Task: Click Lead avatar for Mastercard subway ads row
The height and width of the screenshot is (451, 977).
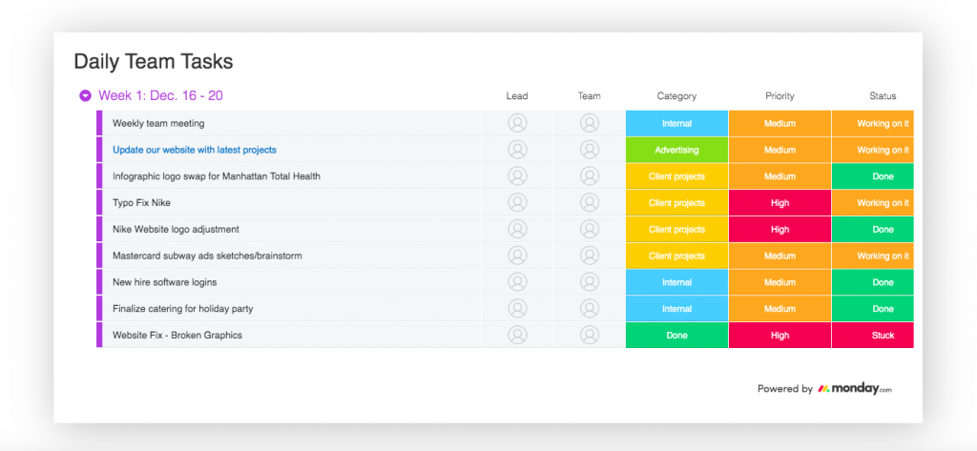Action: pyautogui.click(x=517, y=256)
